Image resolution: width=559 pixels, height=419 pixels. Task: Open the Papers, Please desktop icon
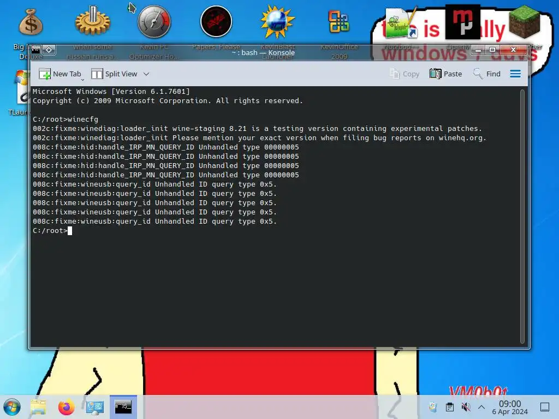(216, 21)
